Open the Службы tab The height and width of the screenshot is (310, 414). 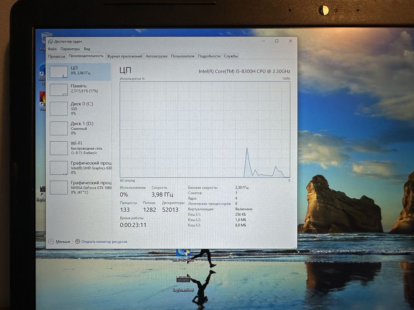(231, 56)
